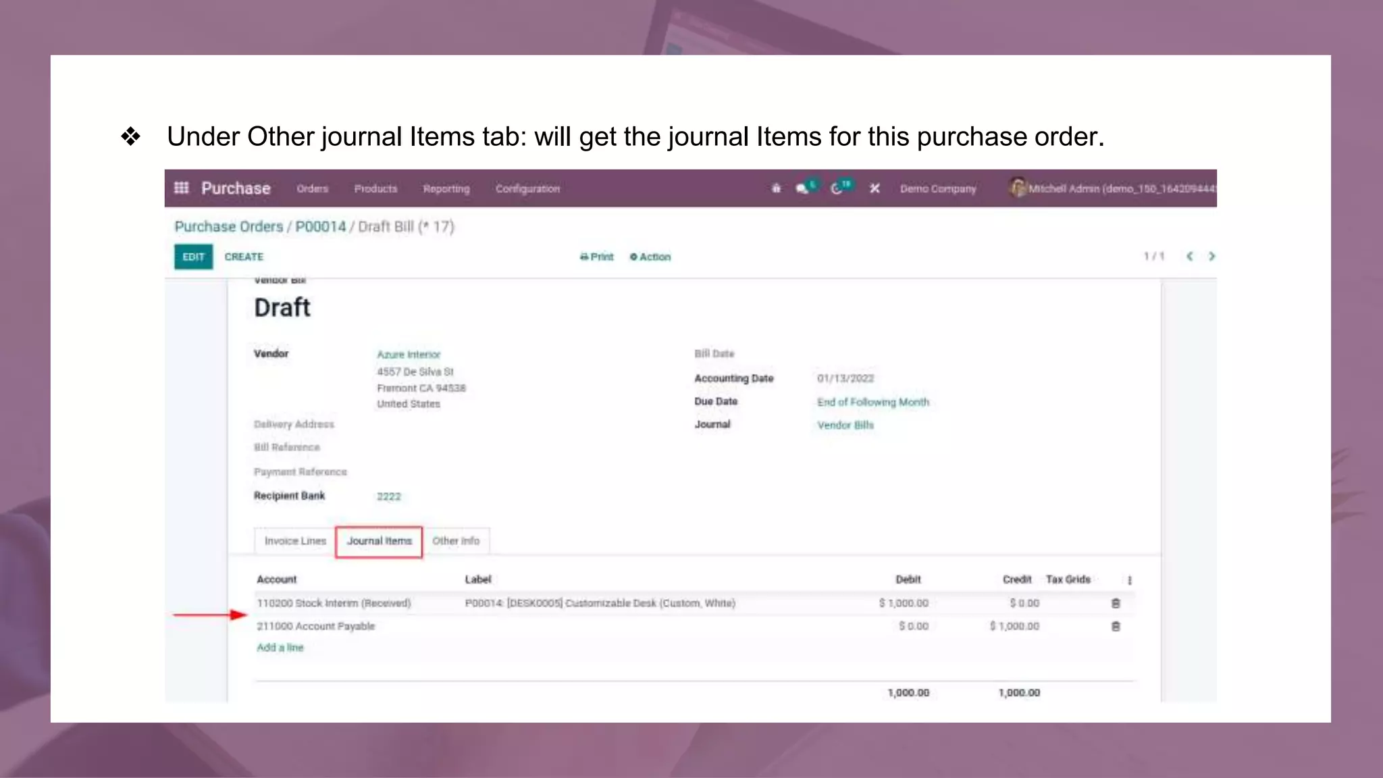Open the Orders menu
The image size is (1383, 778).
pos(312,188)
